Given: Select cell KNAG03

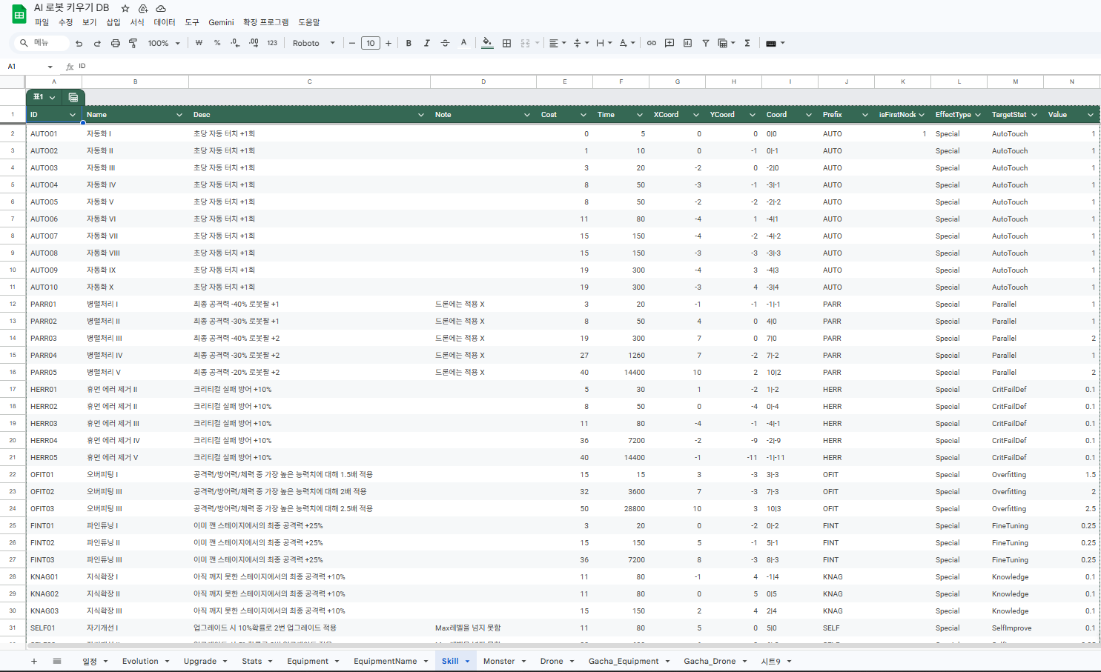Looking at the screenshot, I should (53, 611).
